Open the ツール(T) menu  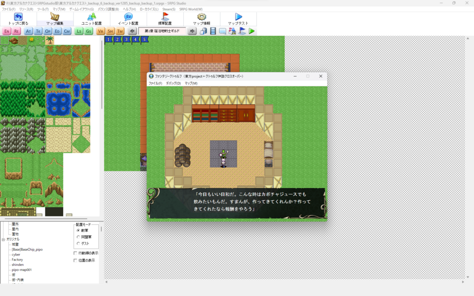pos(42,9)
